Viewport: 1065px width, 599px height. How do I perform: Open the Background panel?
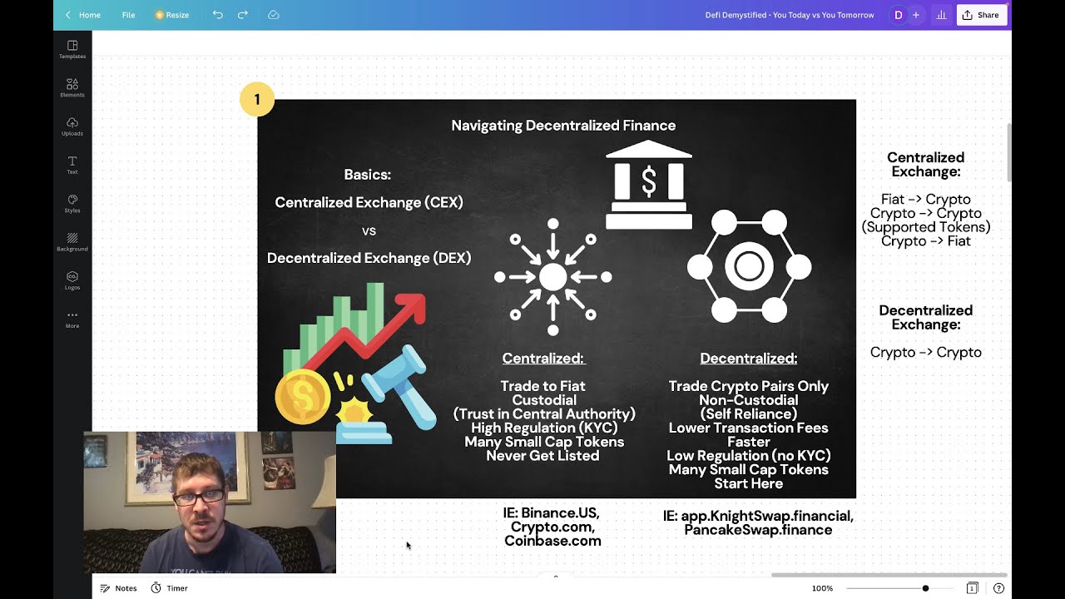click(x=72, y=242)
